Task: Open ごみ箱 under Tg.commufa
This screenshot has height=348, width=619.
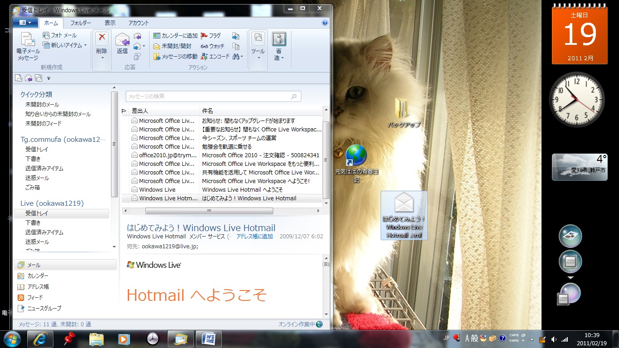Action: 33,188
